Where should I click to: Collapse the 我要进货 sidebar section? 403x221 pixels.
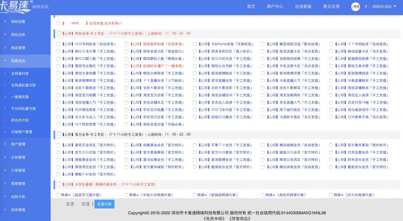coord(25,61)
